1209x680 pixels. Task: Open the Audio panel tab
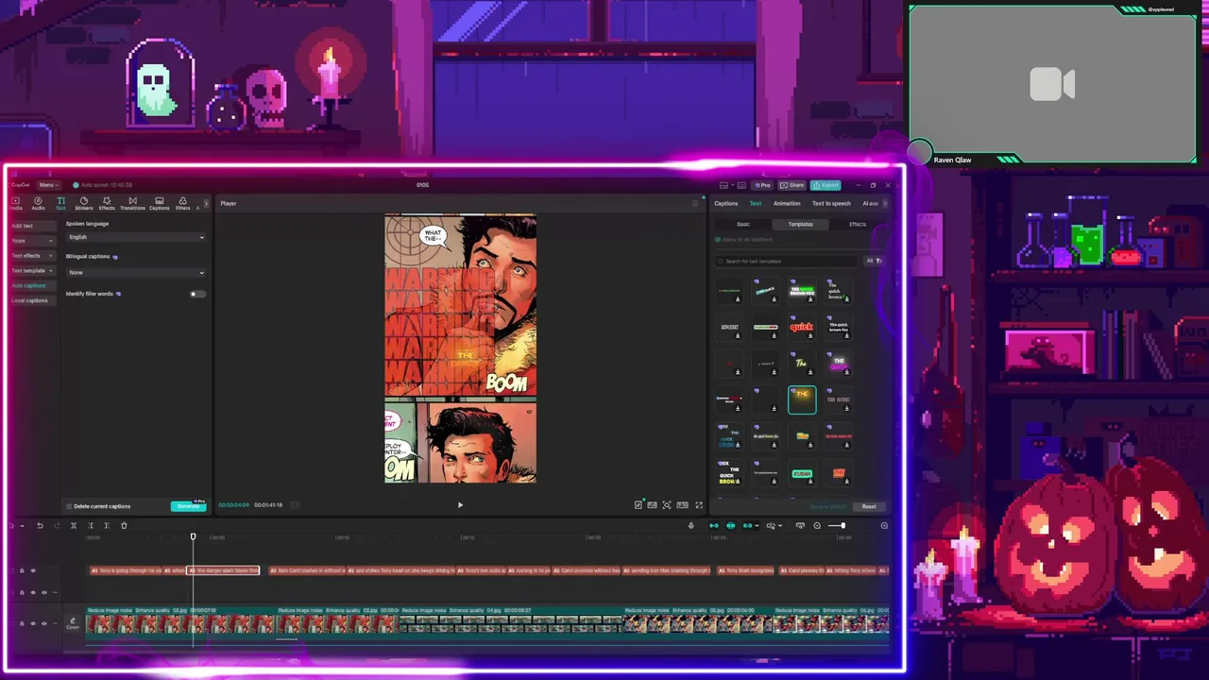tap(38, 203)
